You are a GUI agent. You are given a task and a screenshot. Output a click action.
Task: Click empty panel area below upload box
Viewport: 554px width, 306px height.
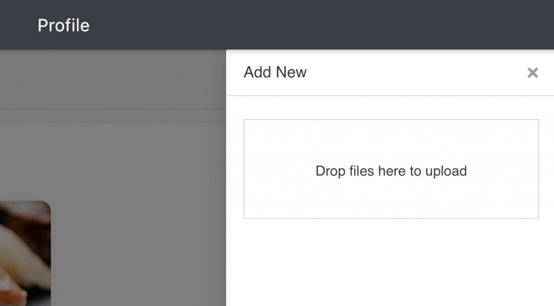[391, 262]
